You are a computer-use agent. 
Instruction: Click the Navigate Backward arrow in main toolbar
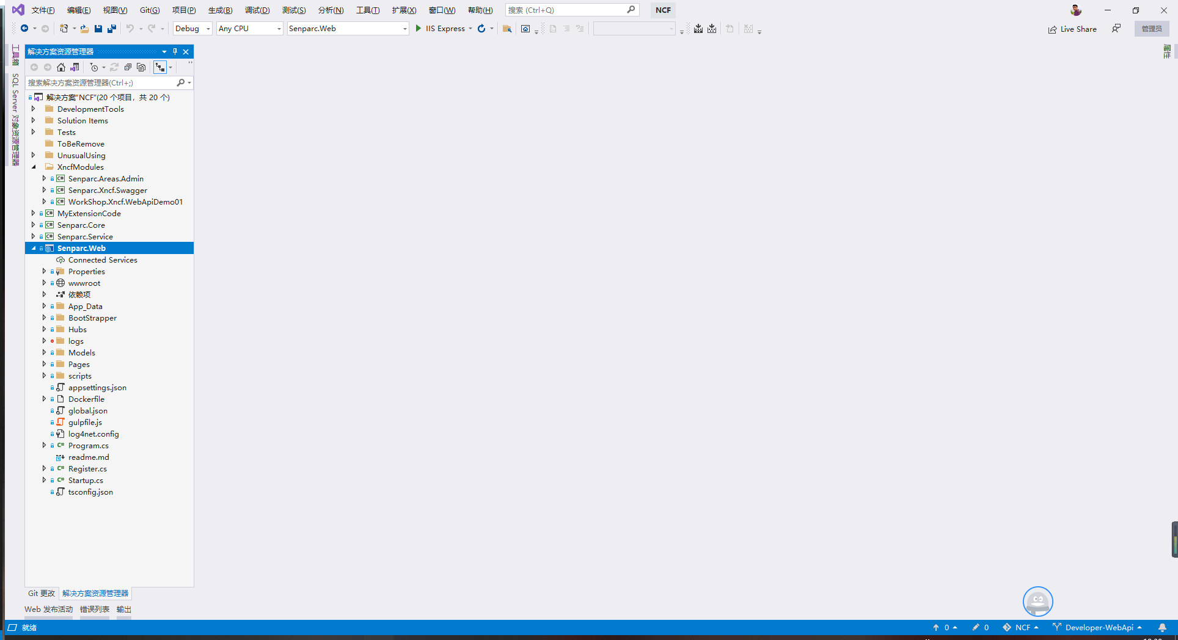(x=24, y=29)
